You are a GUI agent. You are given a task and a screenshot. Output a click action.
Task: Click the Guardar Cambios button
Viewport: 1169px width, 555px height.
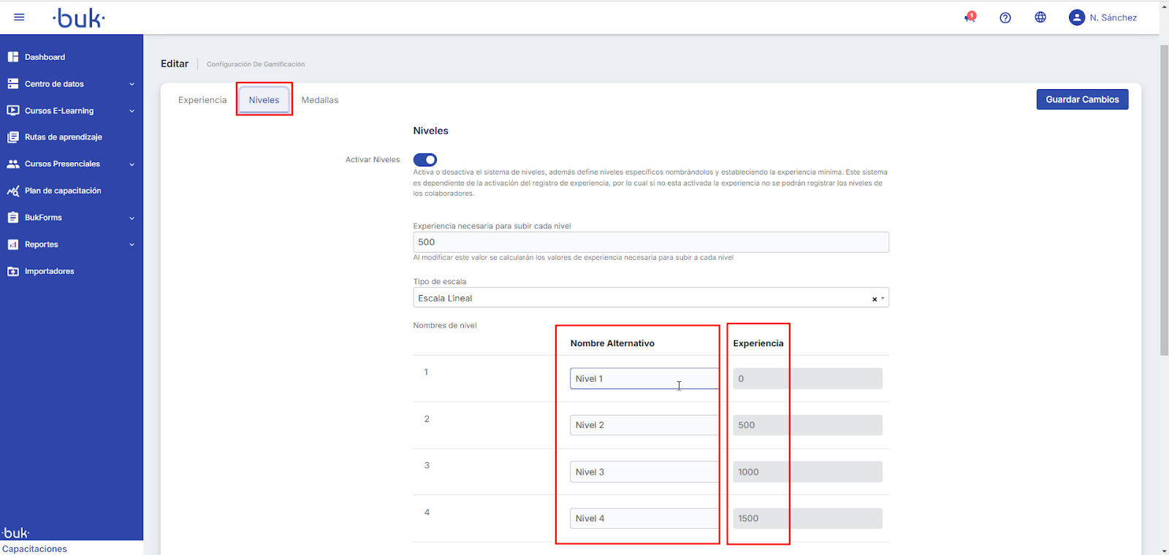tap(1082, 99)
